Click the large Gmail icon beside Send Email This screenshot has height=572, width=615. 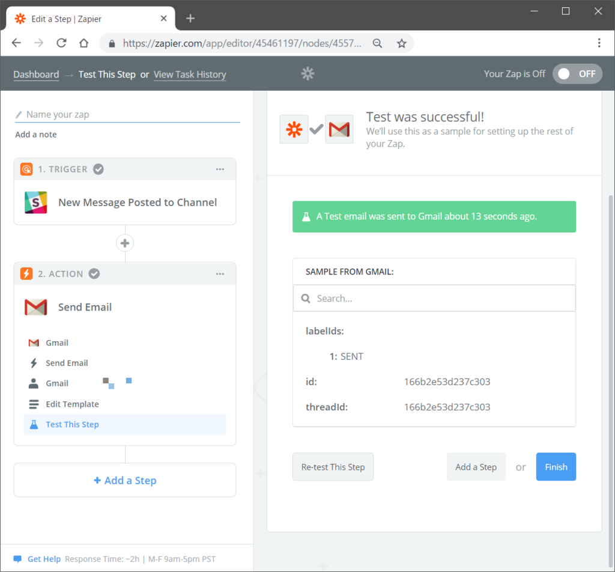(35, 307)
